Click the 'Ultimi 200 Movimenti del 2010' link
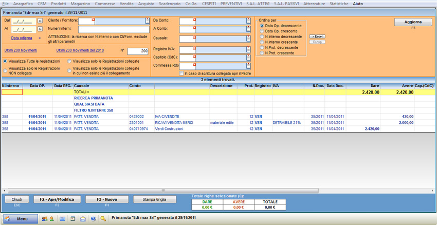Image resolution: width=437 pixels, height=225 pixels. pyautogui.click(x=80, y=50)
